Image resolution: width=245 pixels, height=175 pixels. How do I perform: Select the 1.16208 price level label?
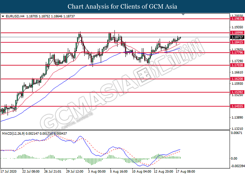[237, 79]
